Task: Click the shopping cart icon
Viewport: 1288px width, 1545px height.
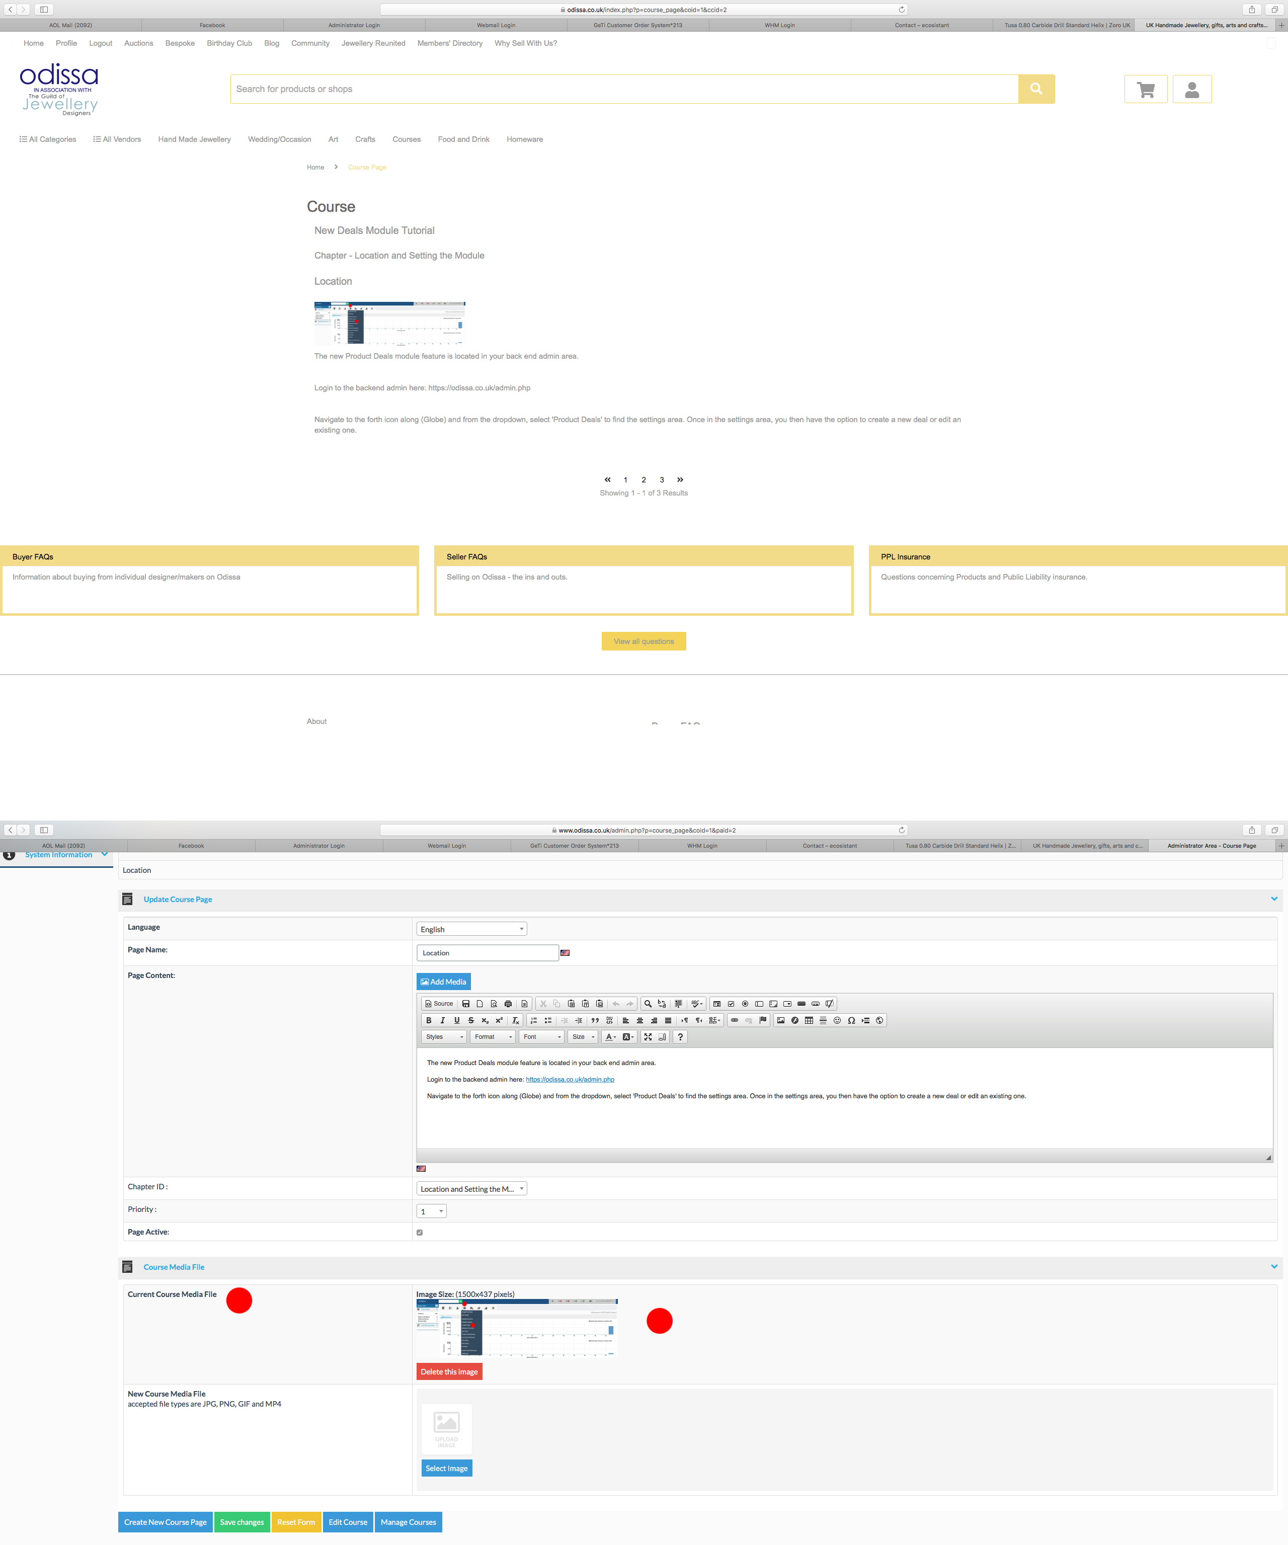Action: [1145, 90]
